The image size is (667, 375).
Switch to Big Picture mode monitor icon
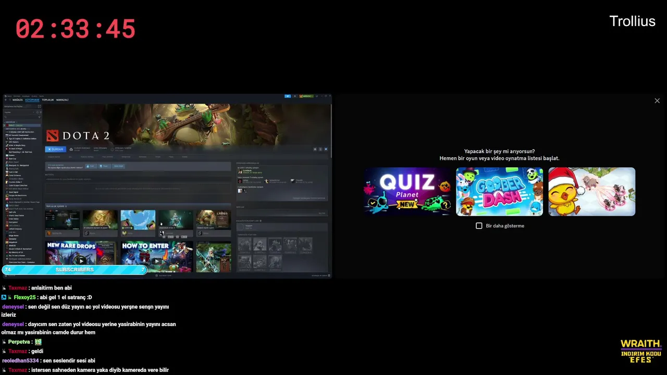click(317, 96)
